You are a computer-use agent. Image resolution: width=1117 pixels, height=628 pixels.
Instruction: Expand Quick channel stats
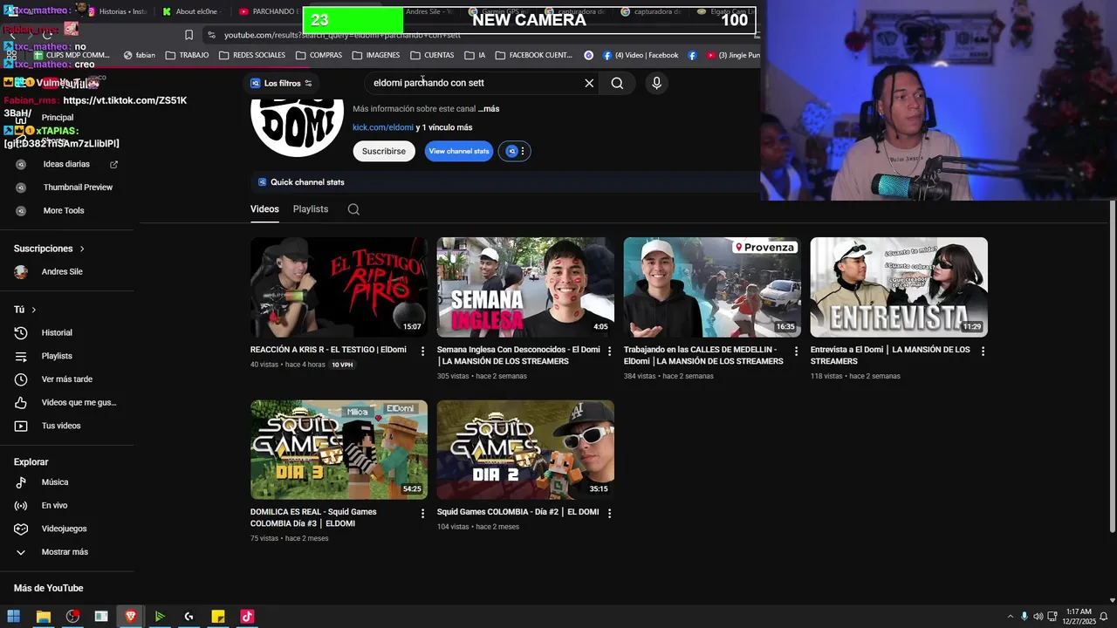click(x=301, y=182)
